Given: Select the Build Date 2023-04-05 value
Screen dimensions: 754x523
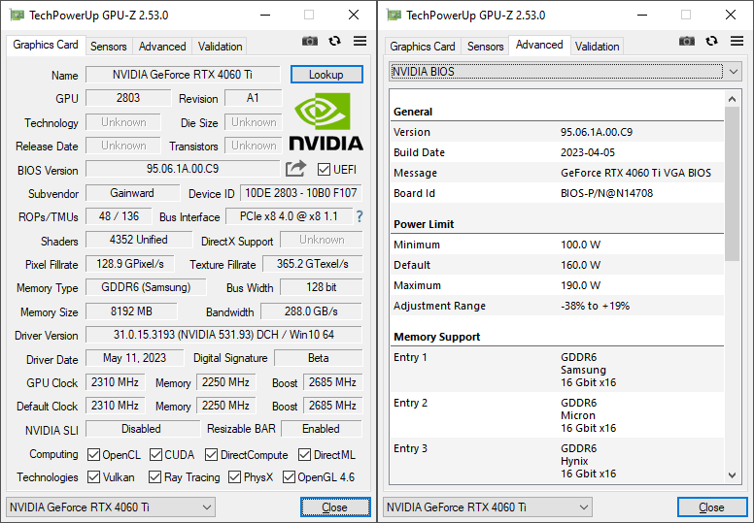Looking at the screenshot, I should click(x=588, y=152).
